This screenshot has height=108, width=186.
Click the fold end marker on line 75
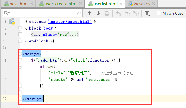(x=20, y=86)
